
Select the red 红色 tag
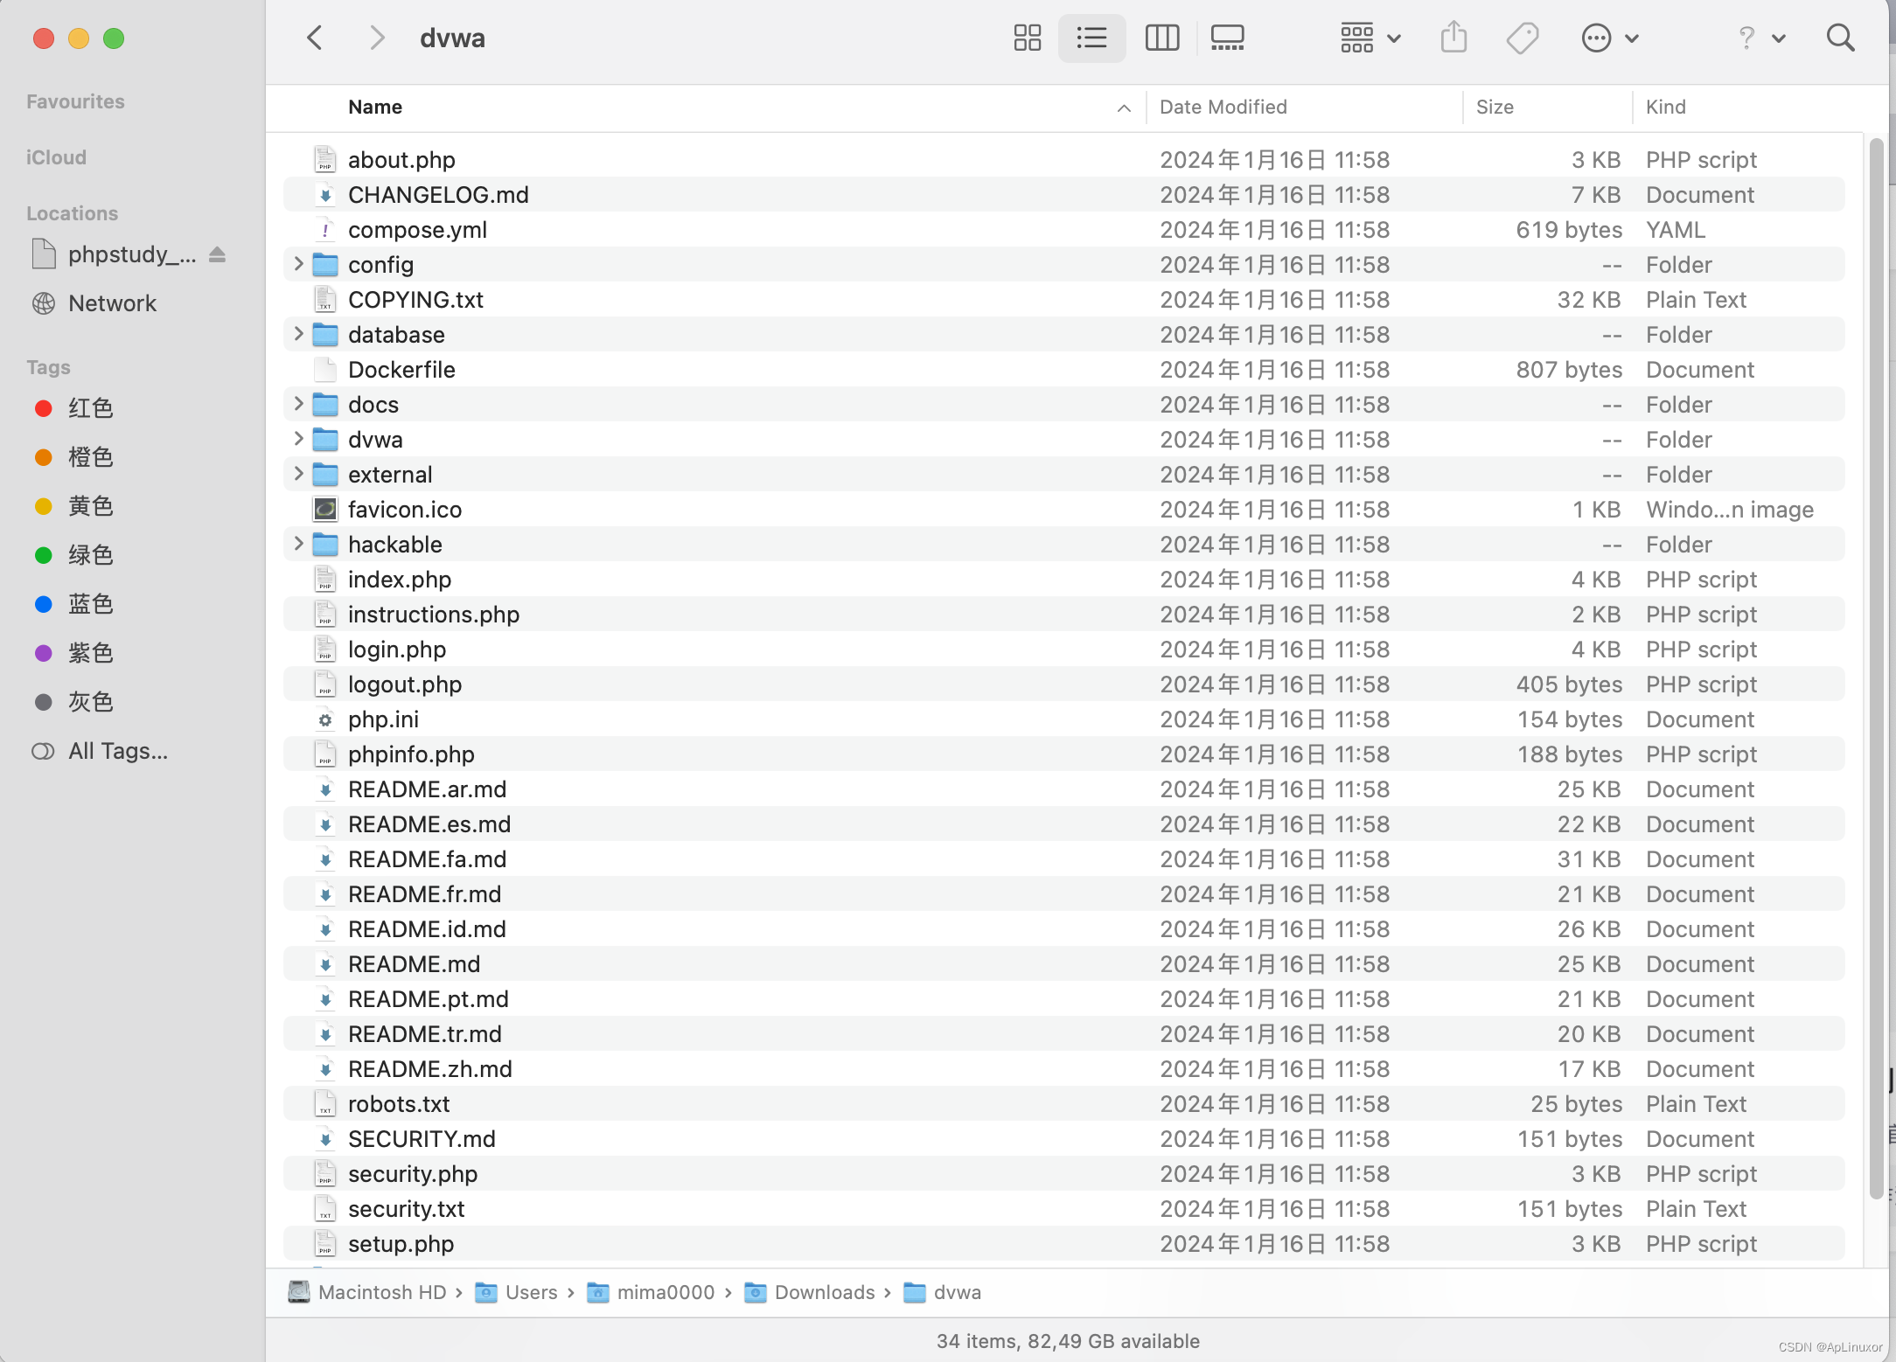pyautogui.click(x=90, y=408)
